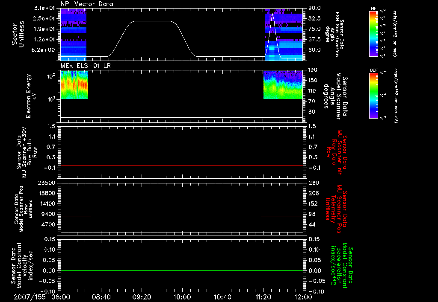Click the red MU Scanner Init Raw Data label
Screen dimensions: 438x302
[337, 152]
